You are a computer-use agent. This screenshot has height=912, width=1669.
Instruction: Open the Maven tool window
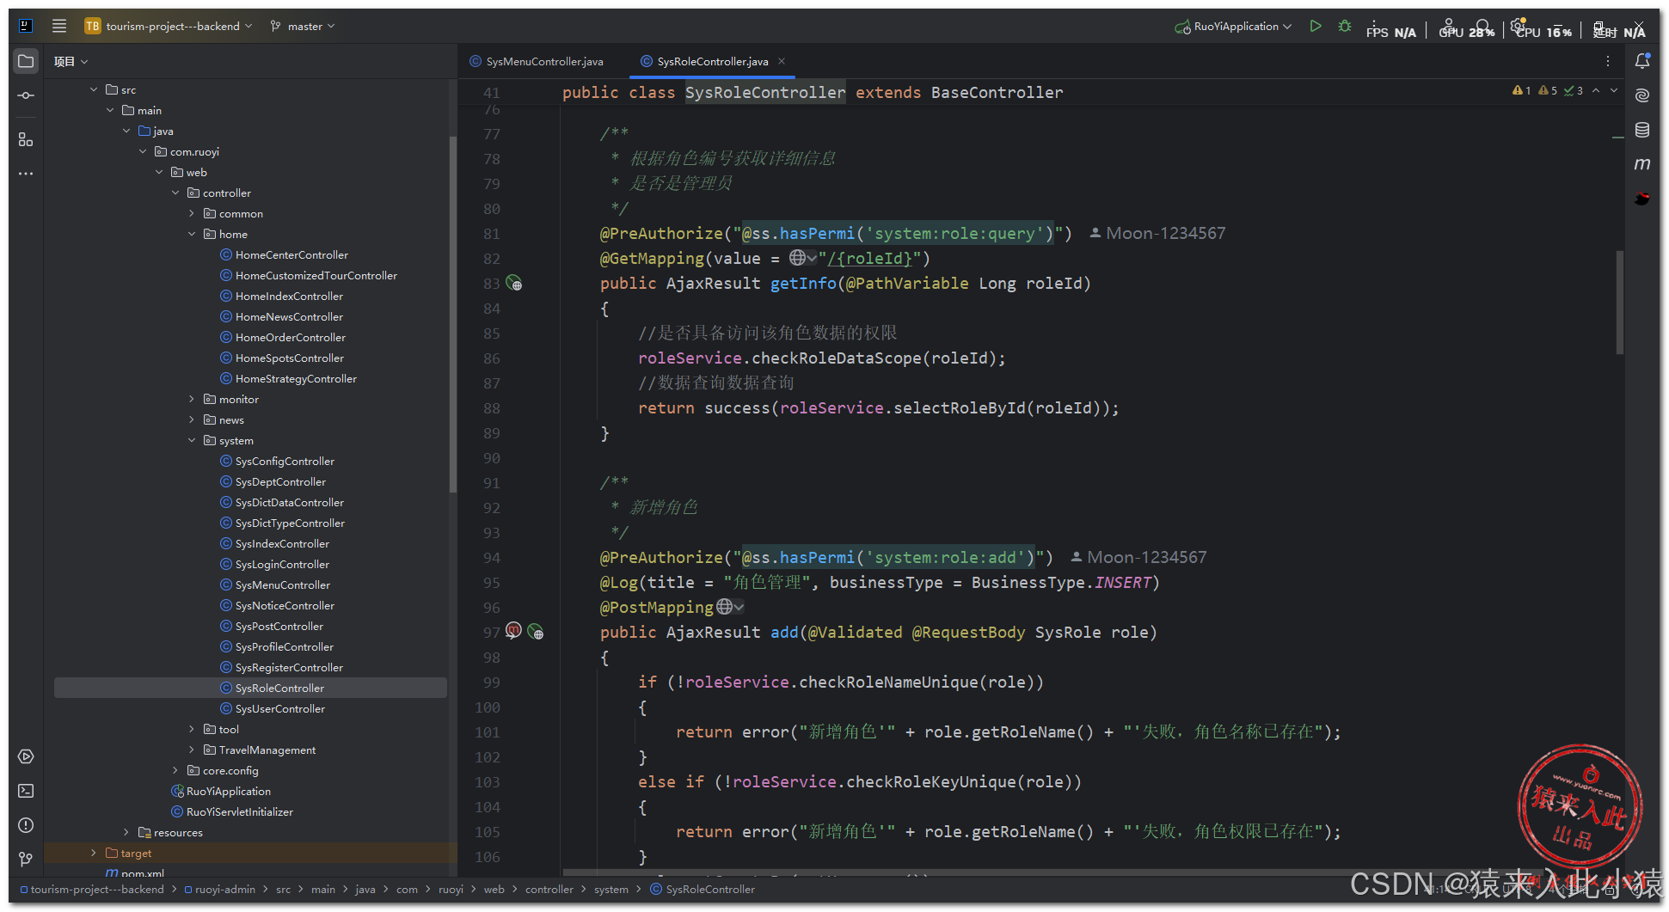(1642, 163)
